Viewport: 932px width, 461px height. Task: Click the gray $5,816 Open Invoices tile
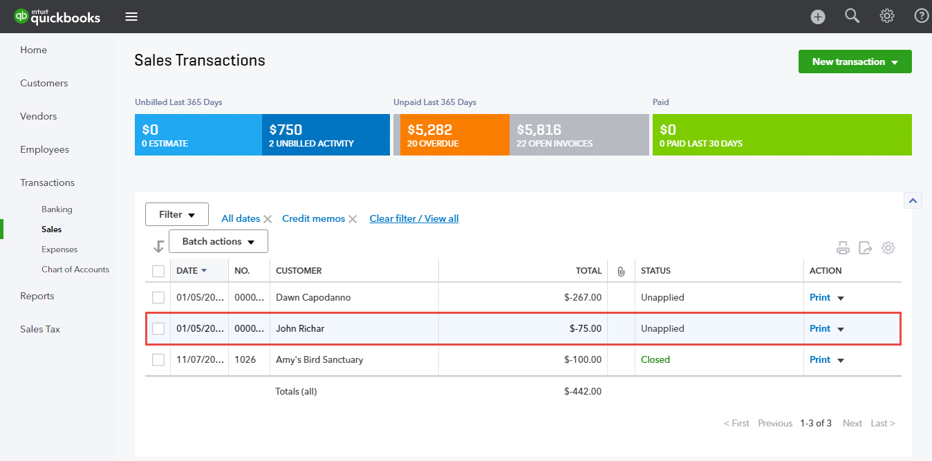tap(579, 135)
